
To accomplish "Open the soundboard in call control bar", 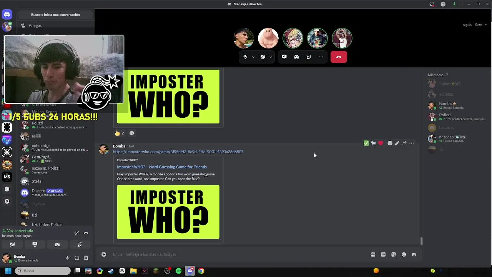I will click(x=309, y=57).
